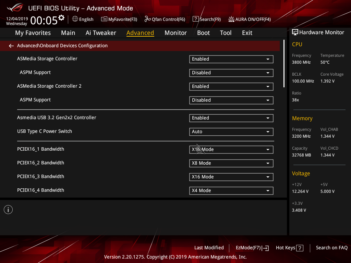This screenshot has width=351, height=263.
Task: Click the globe language icon
Action: pos(75,19)
